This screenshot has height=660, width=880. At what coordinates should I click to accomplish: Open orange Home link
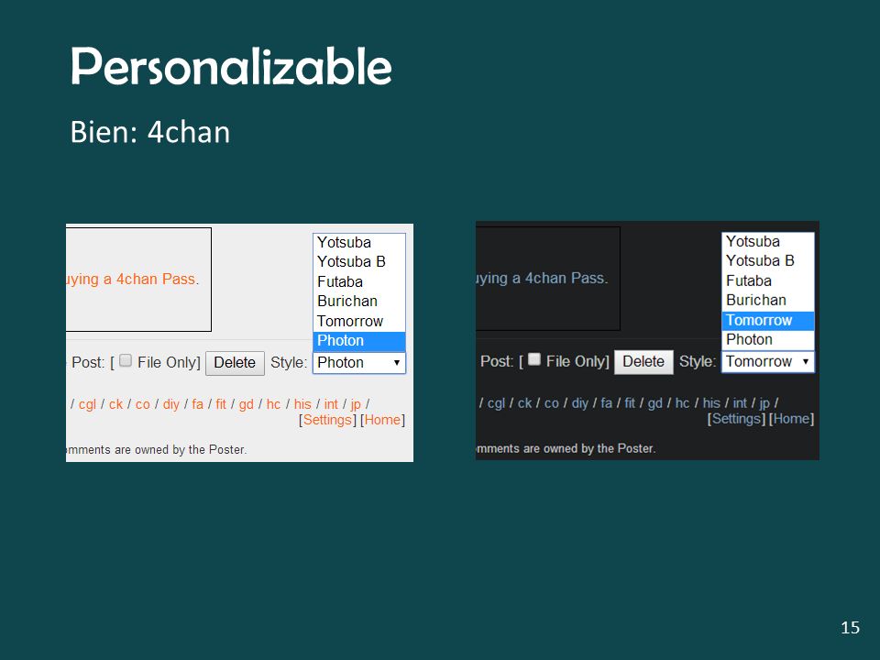click(x=383, y=420)
